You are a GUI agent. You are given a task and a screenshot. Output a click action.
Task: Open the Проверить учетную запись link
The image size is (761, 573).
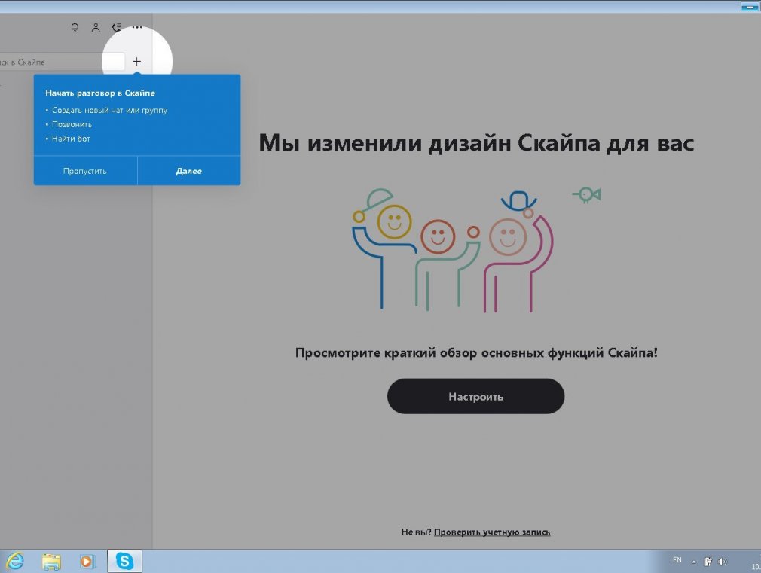click(x=492, y=532)
